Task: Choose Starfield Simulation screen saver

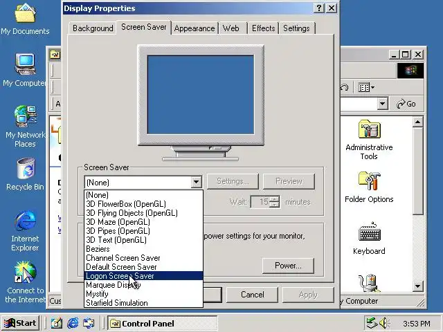Action: 143,303
